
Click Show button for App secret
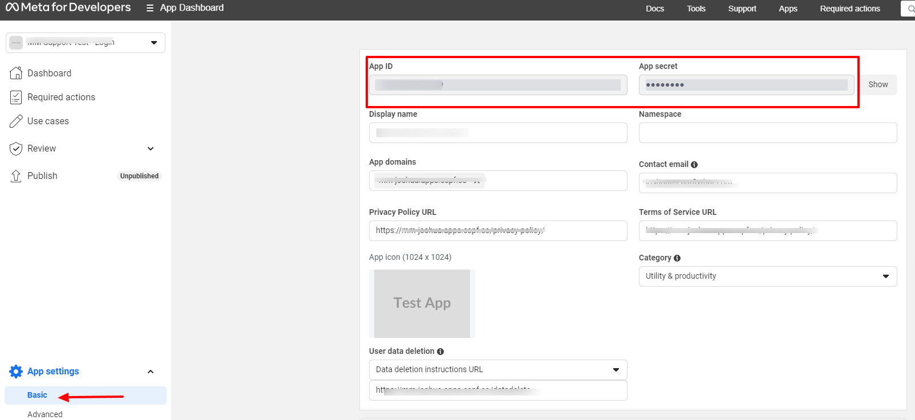click(x=878, y=85)
